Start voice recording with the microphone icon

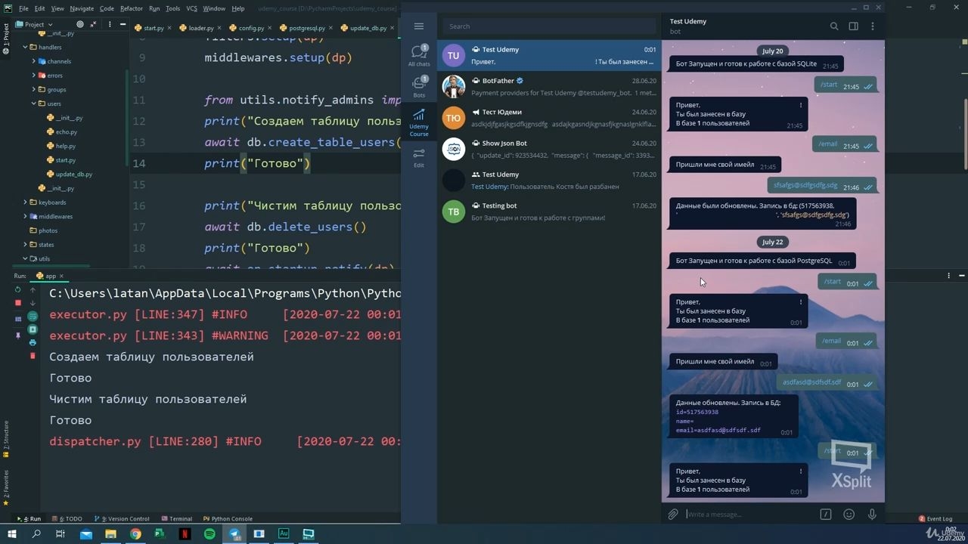click(872, 515)
